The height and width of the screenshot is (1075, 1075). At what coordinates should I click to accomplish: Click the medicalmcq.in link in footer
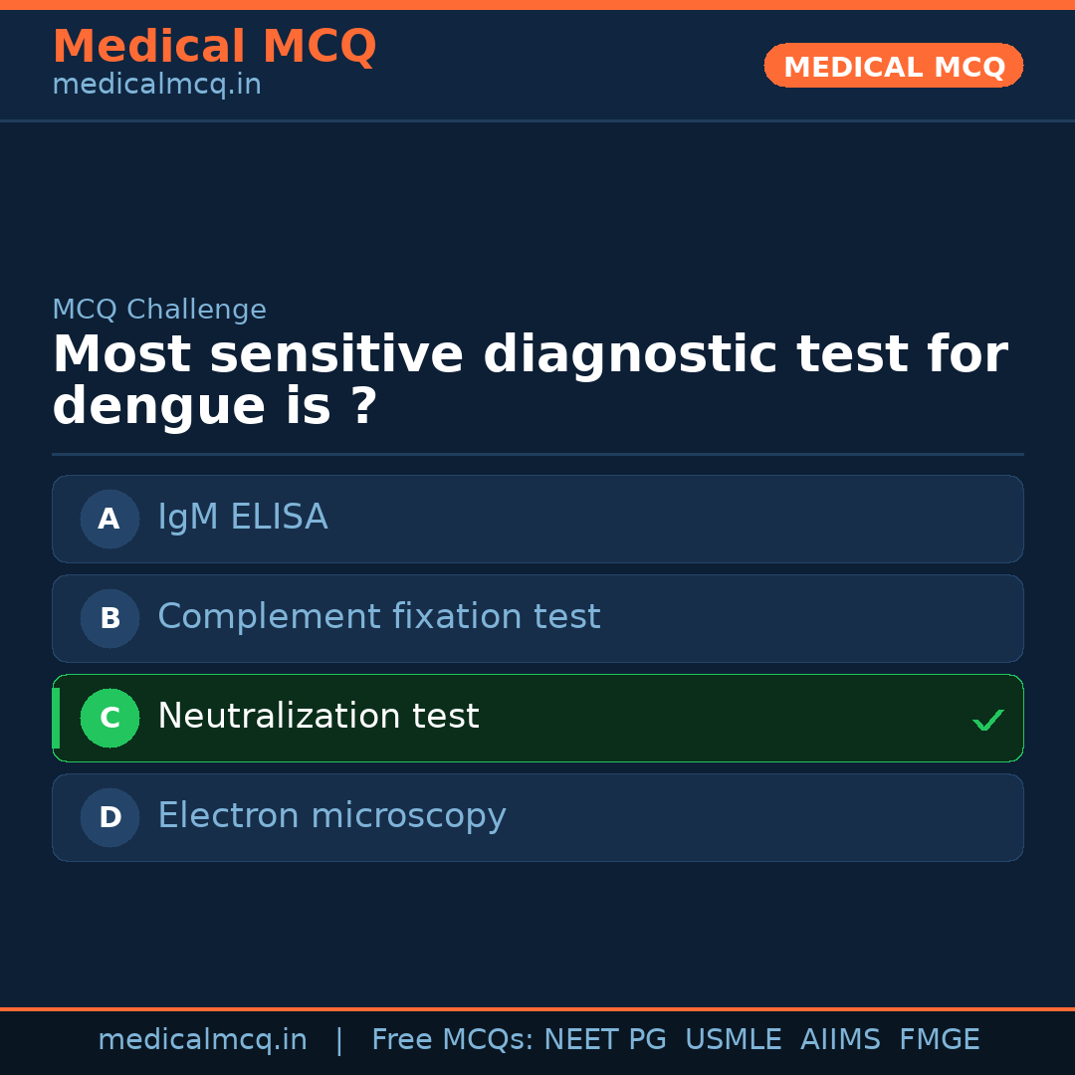[x=202, y=1040]
